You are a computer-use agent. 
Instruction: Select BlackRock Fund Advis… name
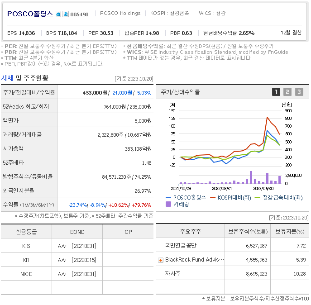tap(195, 260)
